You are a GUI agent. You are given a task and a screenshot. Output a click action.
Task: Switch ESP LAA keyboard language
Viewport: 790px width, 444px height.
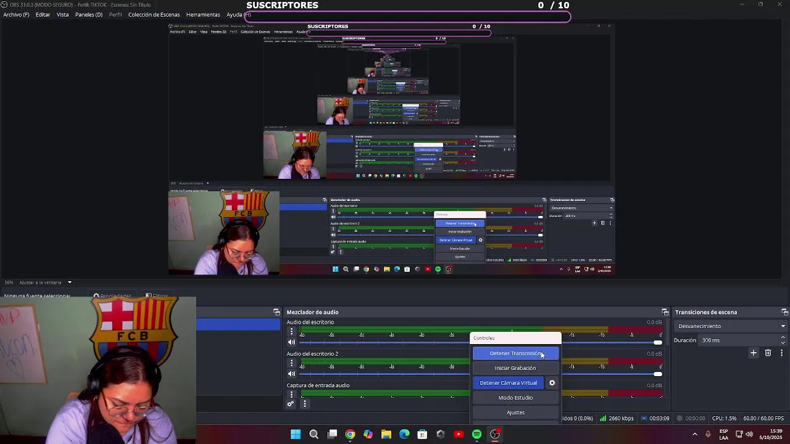pyautogui.click(x=723, y=434)
